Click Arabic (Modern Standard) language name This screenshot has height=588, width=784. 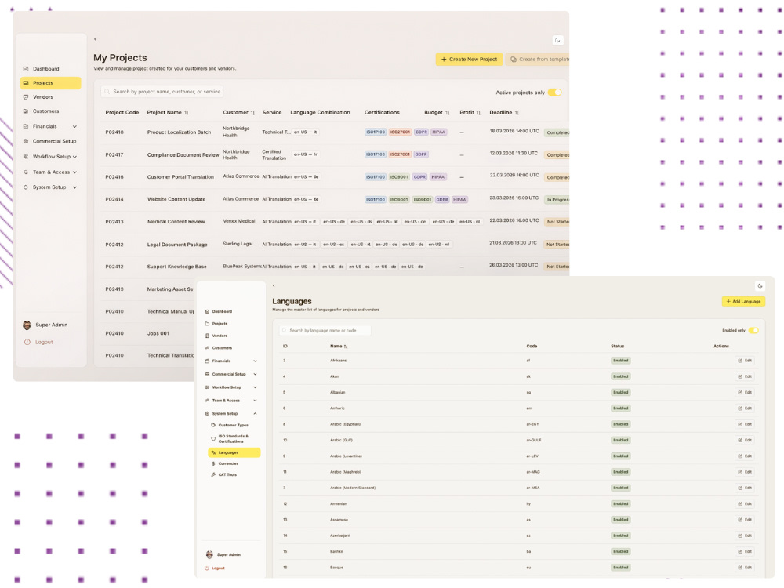(x=353, y=488)
